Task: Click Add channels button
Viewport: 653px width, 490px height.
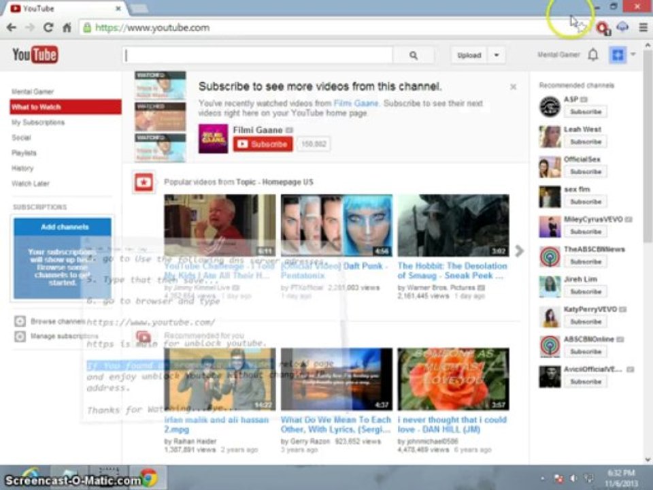Action: click(63, 227)
